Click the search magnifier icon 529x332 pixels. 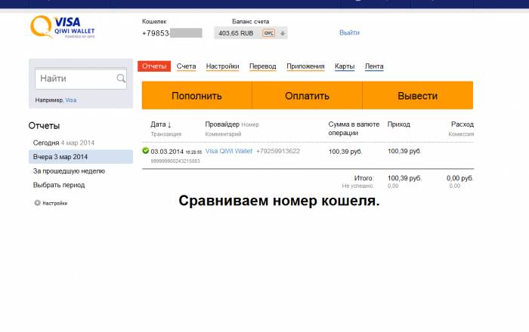click(121, 78)
